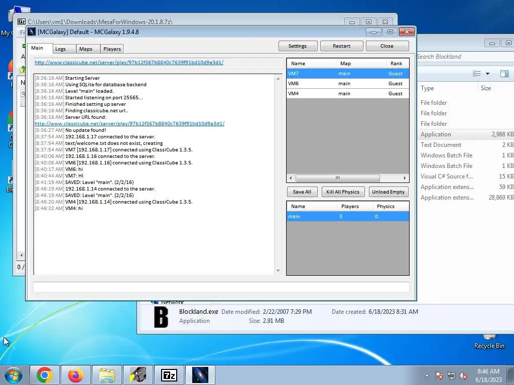Click player list scroll left arrow
514x385 pixels.
point(291,178)
